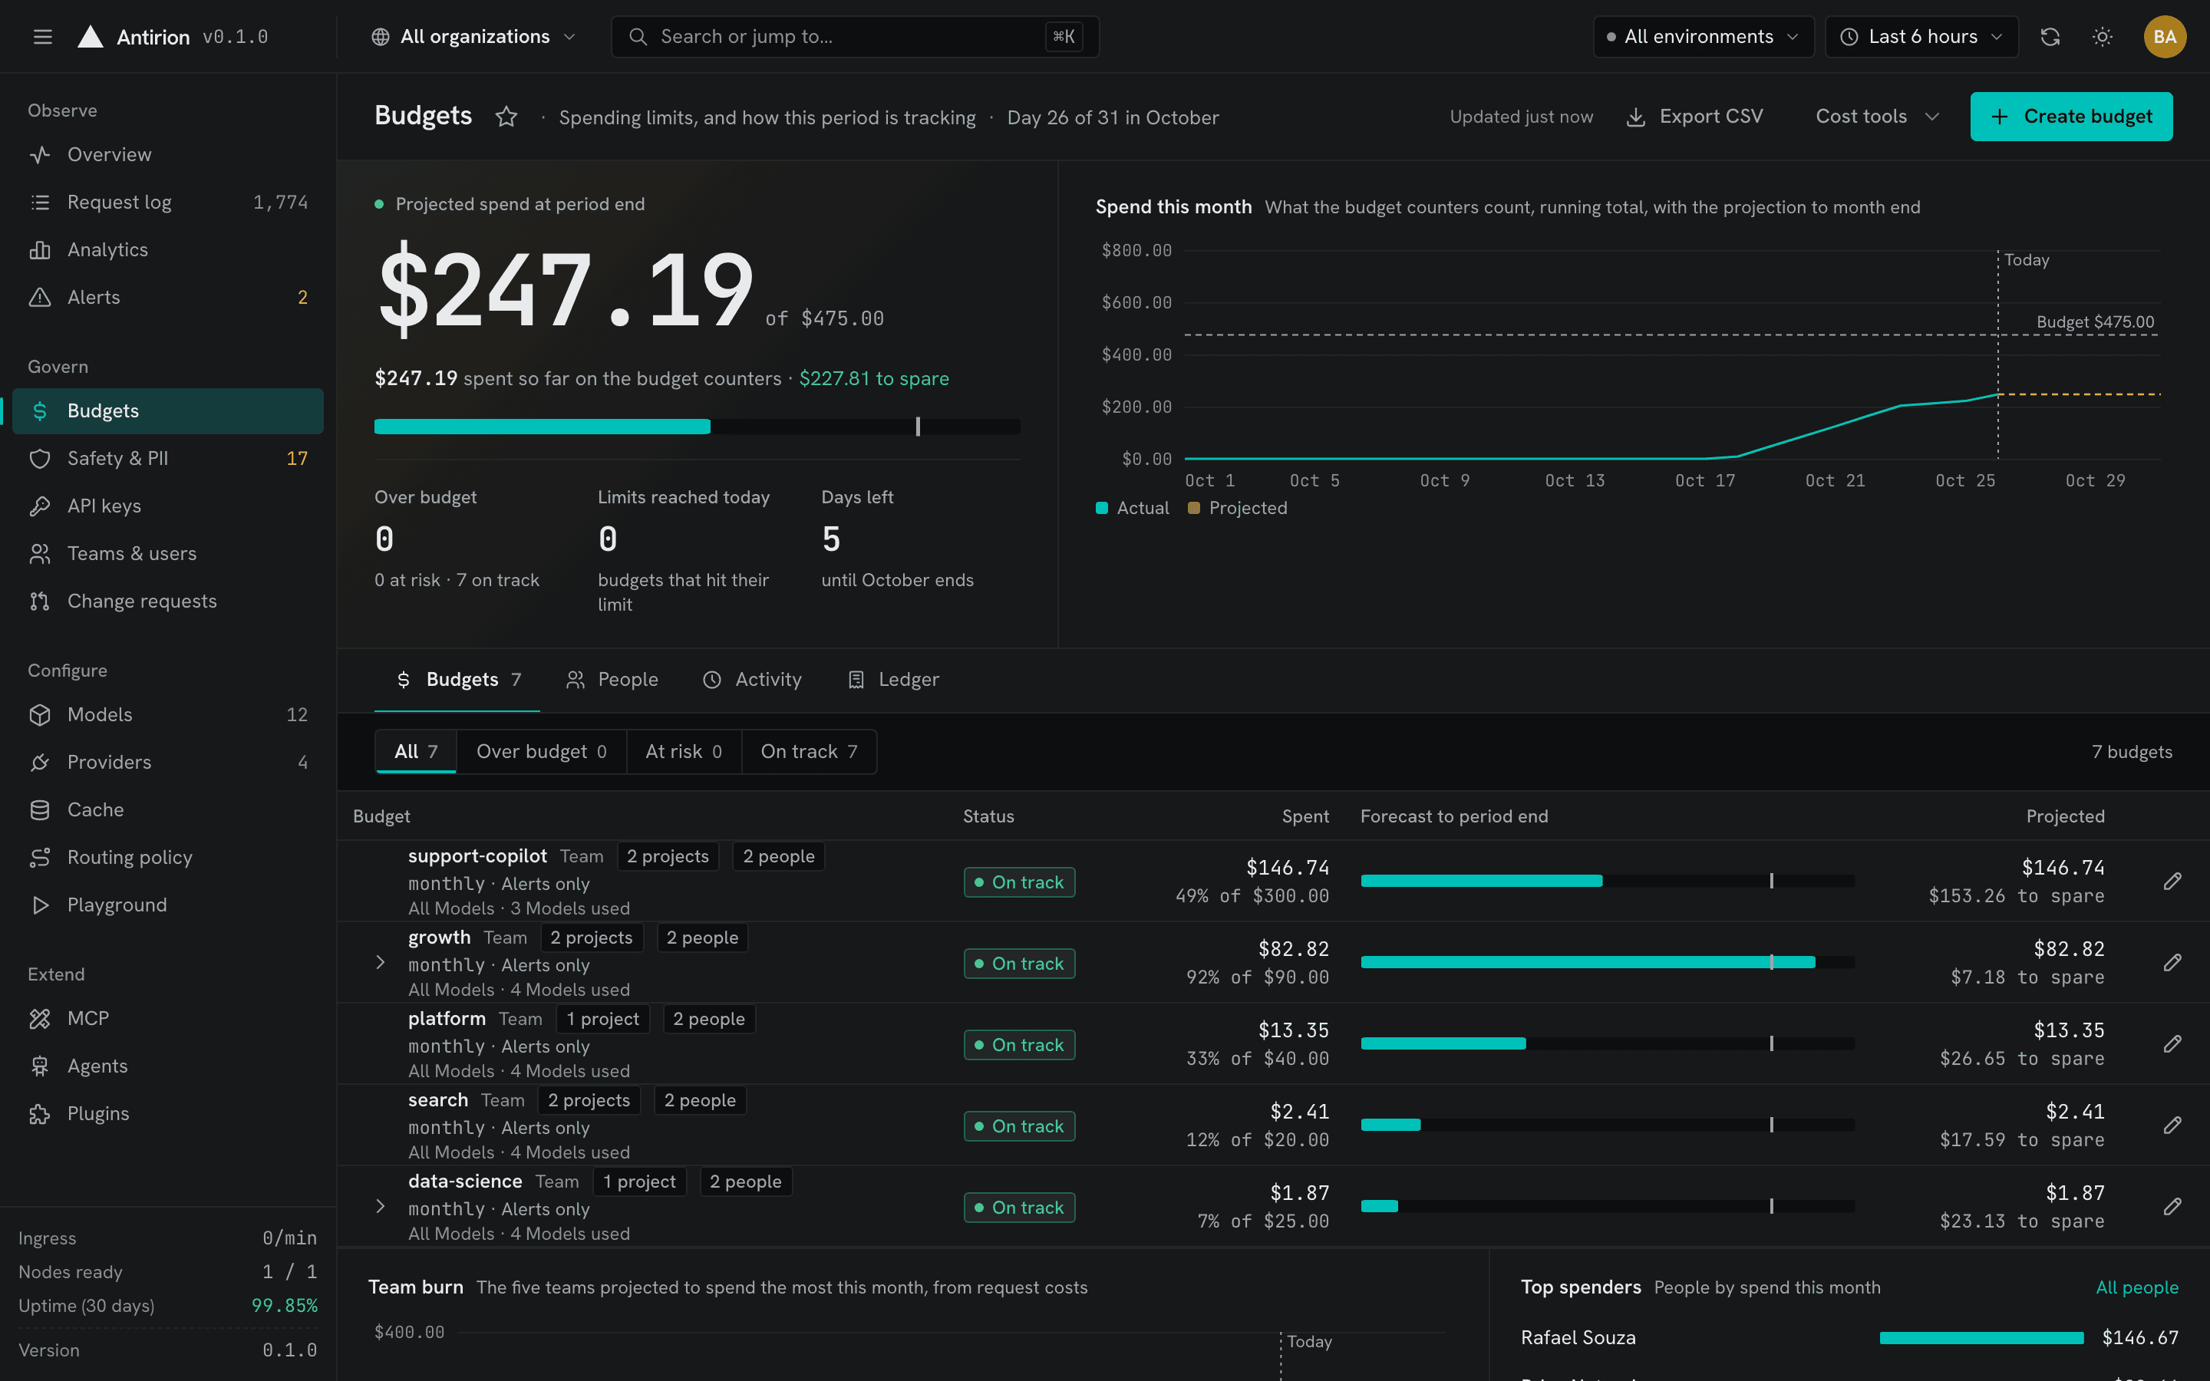Click Create budget button
The image size is (2210, 1381).
tap(2071, 116)
